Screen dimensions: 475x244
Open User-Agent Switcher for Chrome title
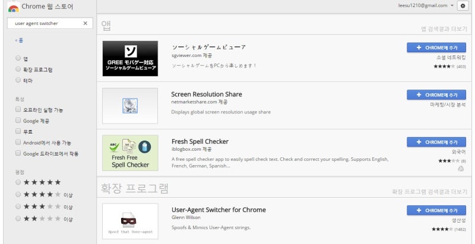[x=218, y=210]
